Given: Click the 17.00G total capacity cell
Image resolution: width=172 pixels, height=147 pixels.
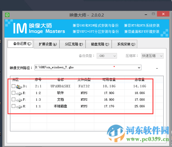Looking at the screenshot, I should [140, 100].
